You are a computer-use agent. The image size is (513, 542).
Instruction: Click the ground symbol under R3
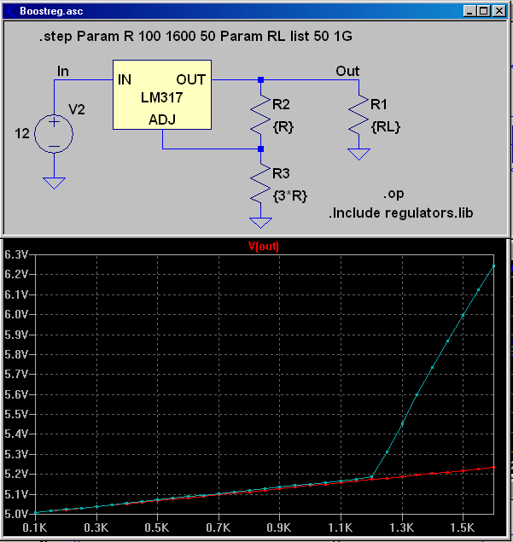(x=260, y=223)
